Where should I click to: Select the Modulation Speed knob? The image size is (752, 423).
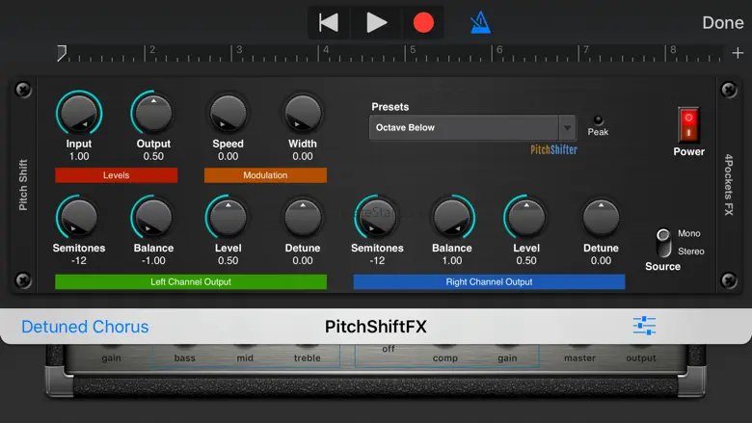pos(228,114)
